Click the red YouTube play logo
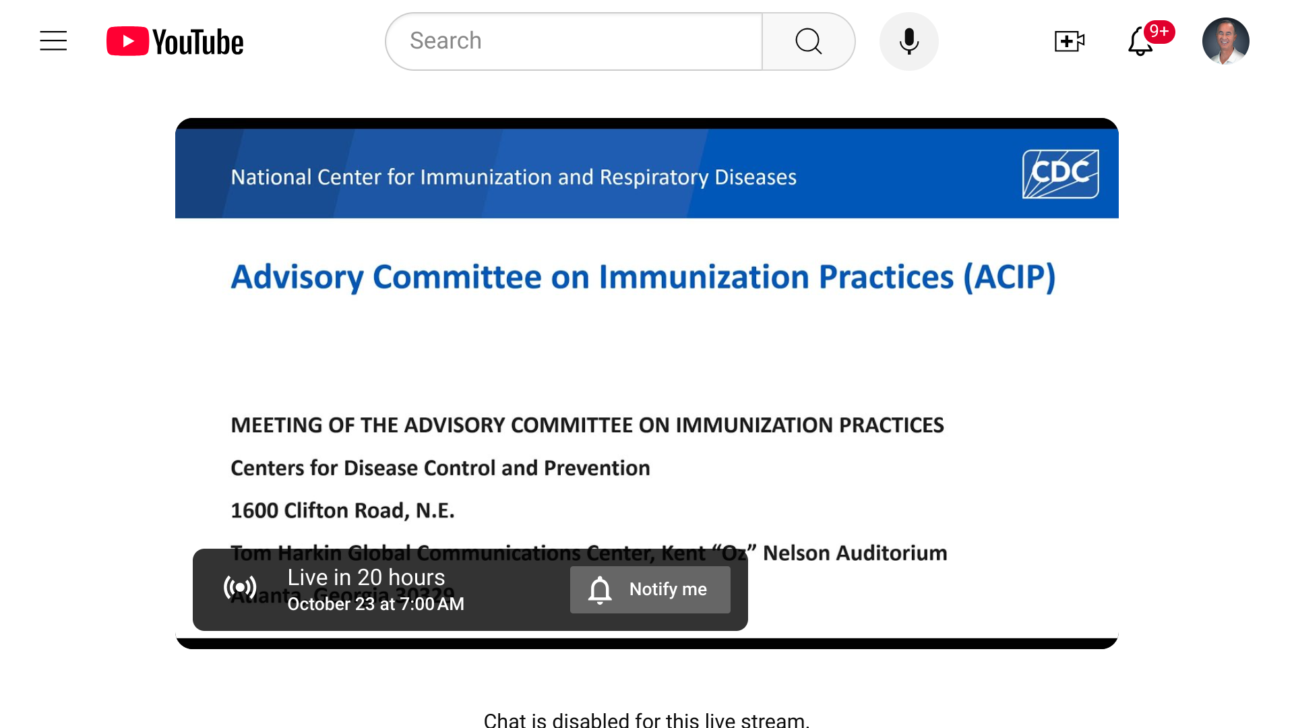 (x=127, y=41)
